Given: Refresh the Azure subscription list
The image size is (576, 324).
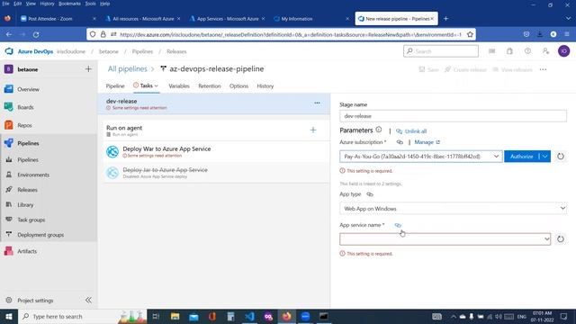Looking at the screenshot, I should click(560, 156).
